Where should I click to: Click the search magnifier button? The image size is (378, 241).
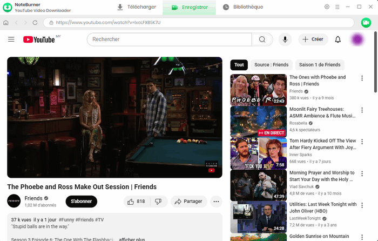coord(262,39)
